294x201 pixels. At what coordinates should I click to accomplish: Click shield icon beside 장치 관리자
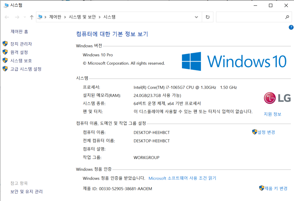(x=5, y=44)
